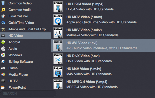Pick HD MKV Video (*.mkv) format
155x98 pixels.
pos(103,32)
